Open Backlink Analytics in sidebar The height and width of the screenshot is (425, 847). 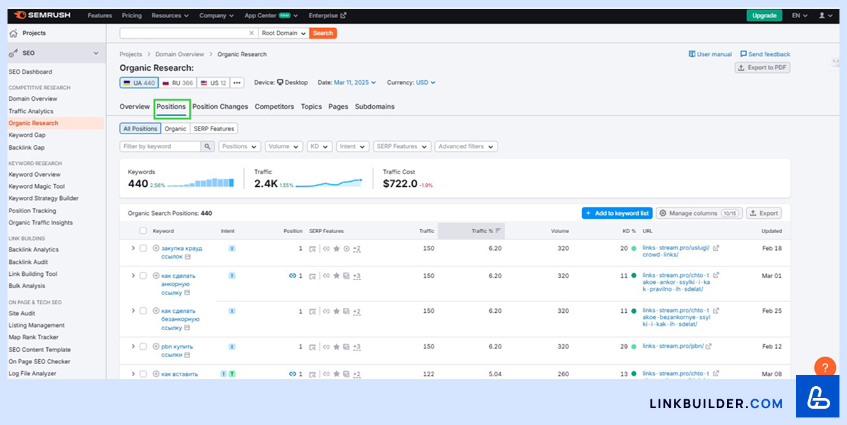pos(33,250)
